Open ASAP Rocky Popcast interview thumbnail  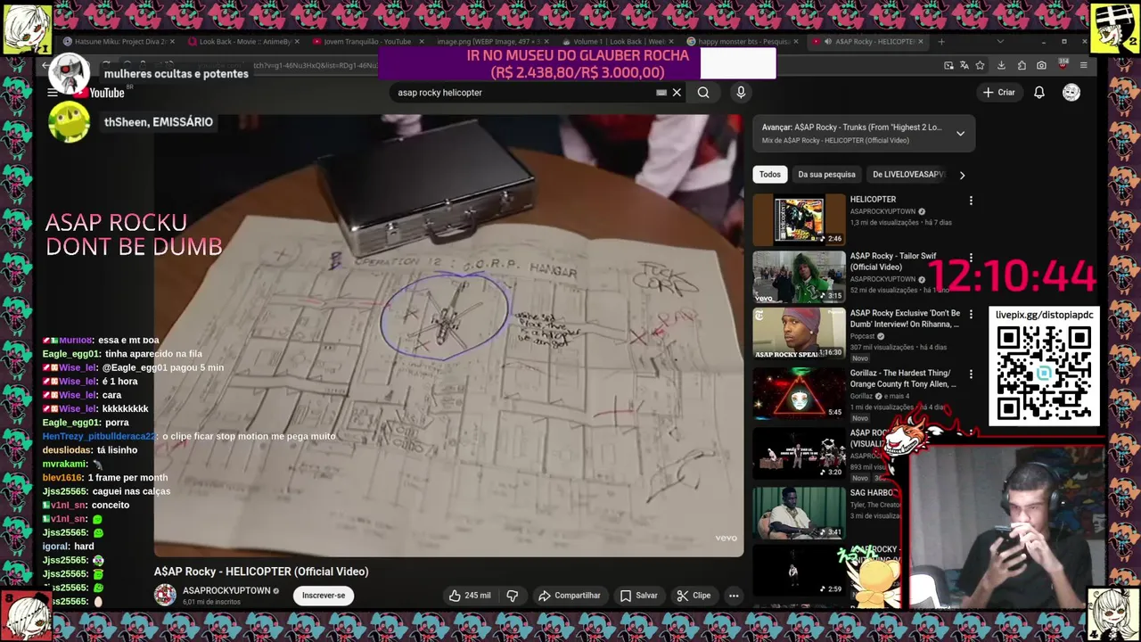(799, 333)
